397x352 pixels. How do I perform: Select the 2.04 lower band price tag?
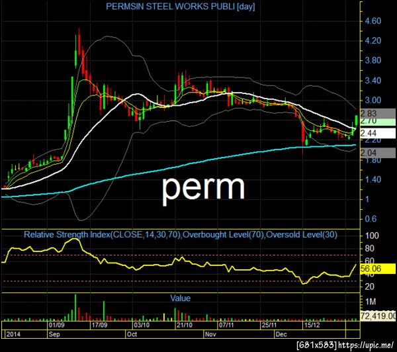[378, 153]
